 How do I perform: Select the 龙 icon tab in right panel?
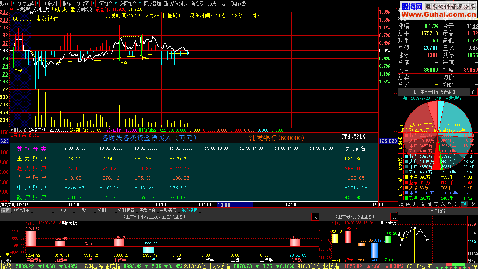click(443, 204)
